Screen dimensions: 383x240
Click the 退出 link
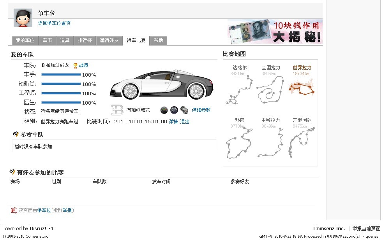(x=185, y=121)
